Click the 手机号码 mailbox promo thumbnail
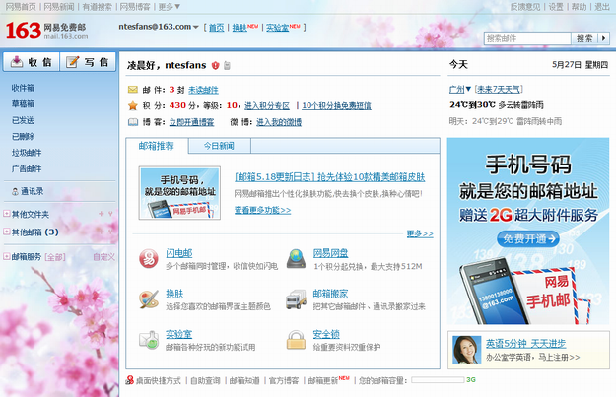The width and height of the screenshot is (616, 397). coord(179,193)
